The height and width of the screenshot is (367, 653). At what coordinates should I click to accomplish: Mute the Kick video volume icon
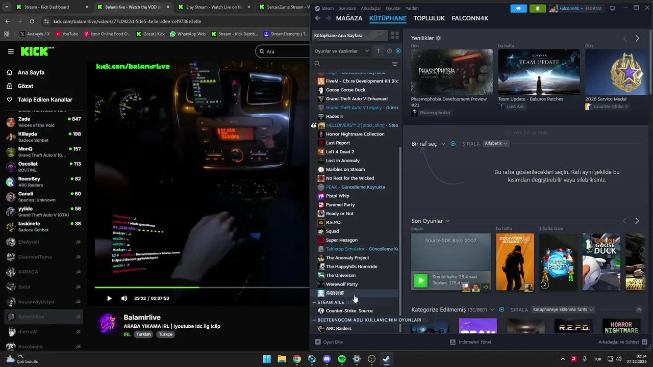pyautogui.click(x=124, y=298)
